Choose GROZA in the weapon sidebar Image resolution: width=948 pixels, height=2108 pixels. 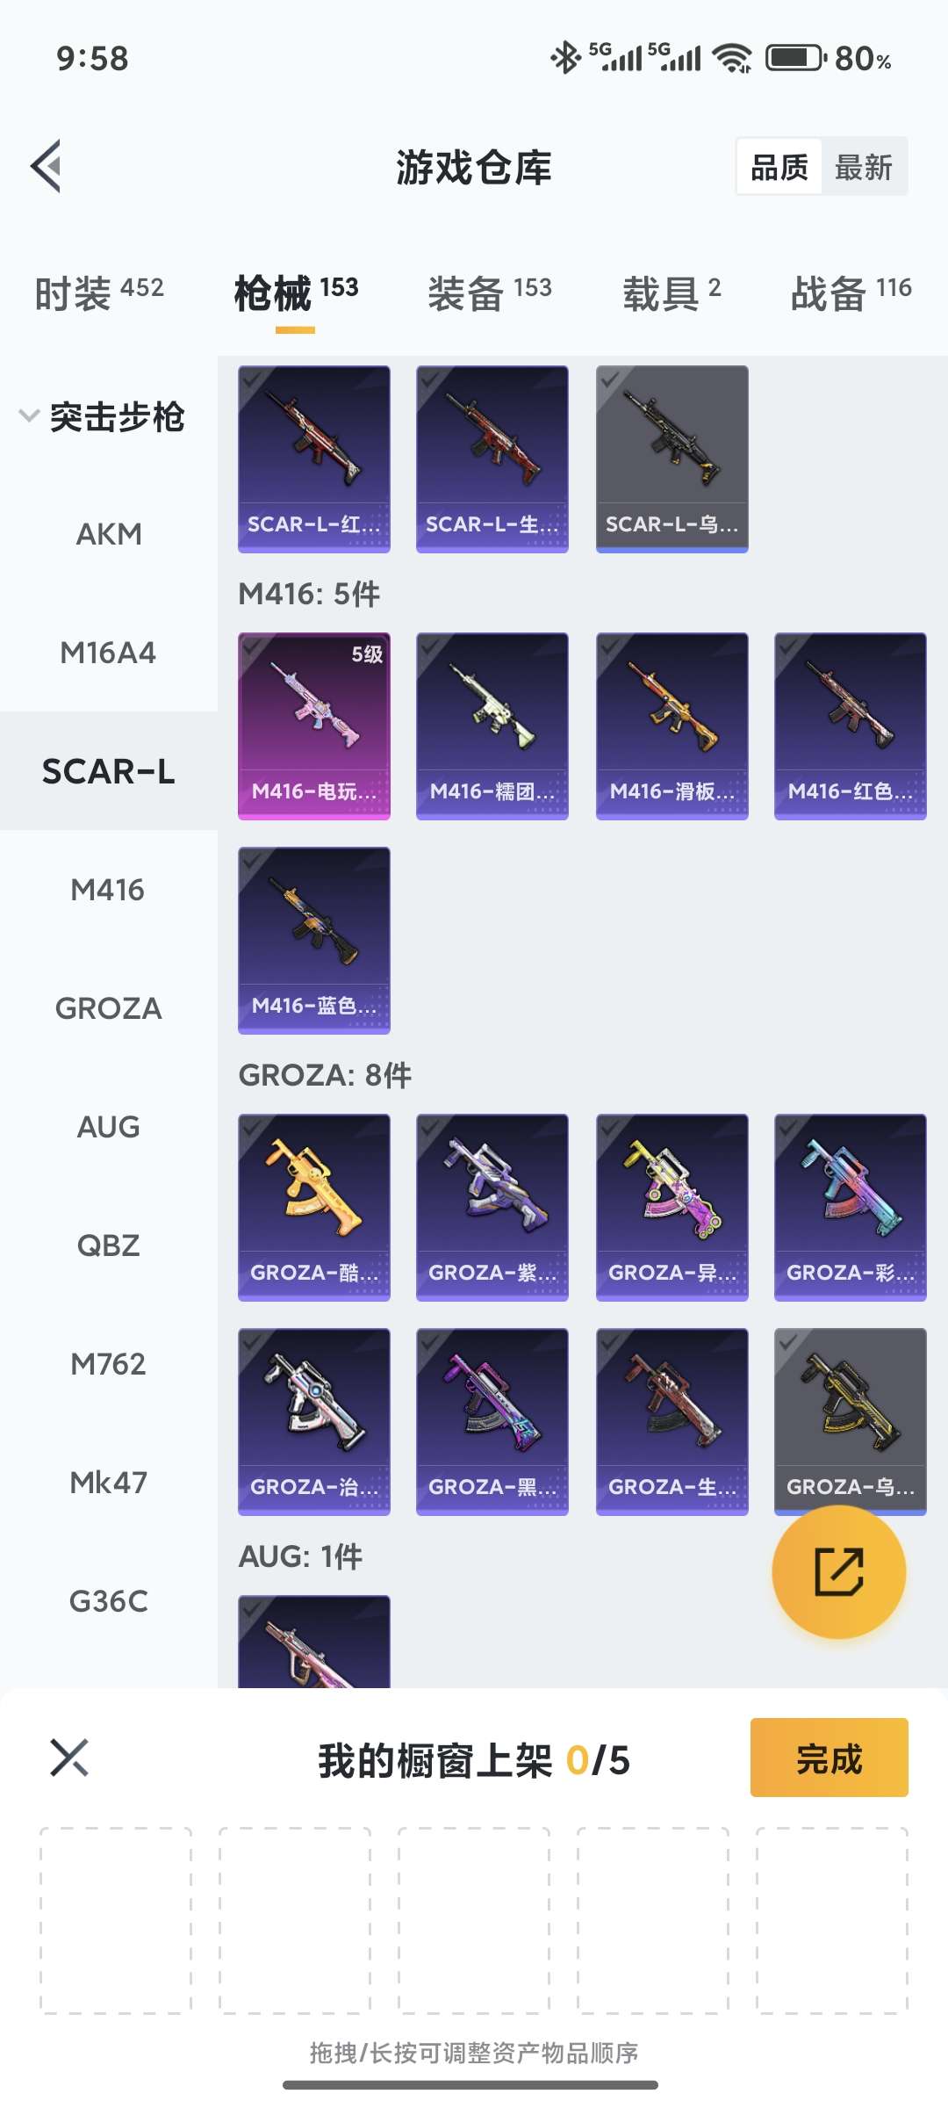click(x=109, y=1008)
